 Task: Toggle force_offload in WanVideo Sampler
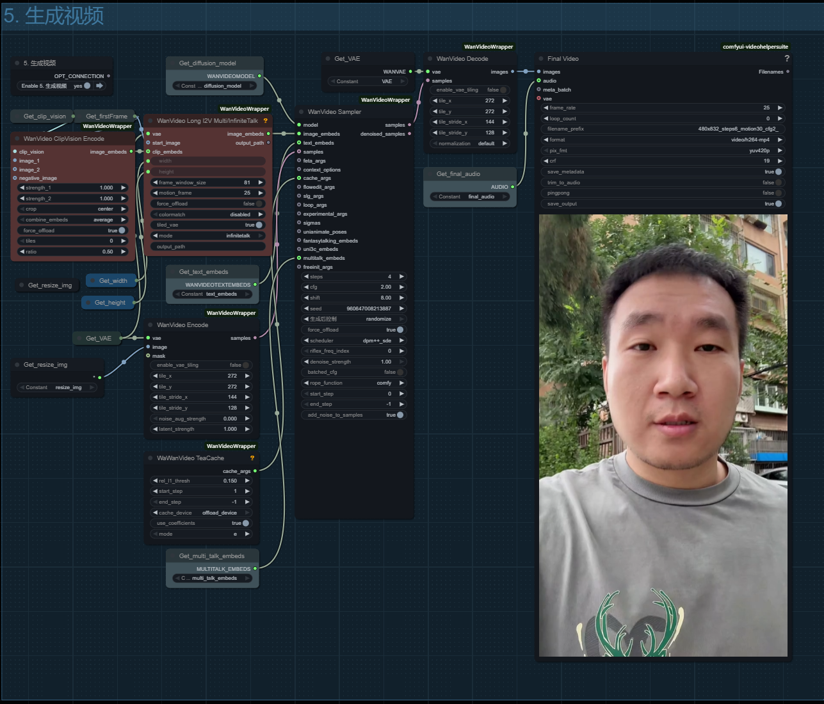click(x=400, y=330)
